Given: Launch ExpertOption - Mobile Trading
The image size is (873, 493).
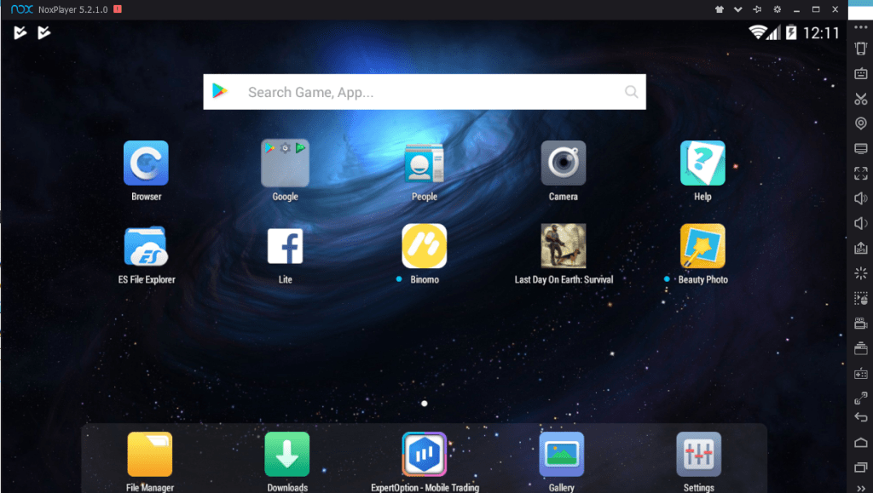Looking at the screenshot, I should tap(425, 454).
